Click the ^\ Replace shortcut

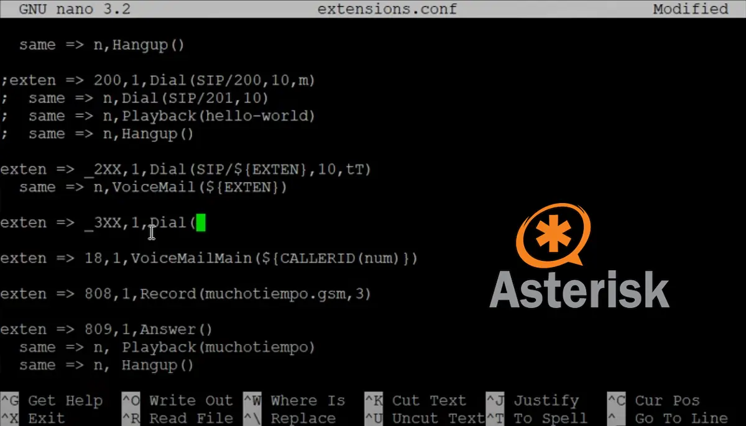tap(290, 418)
